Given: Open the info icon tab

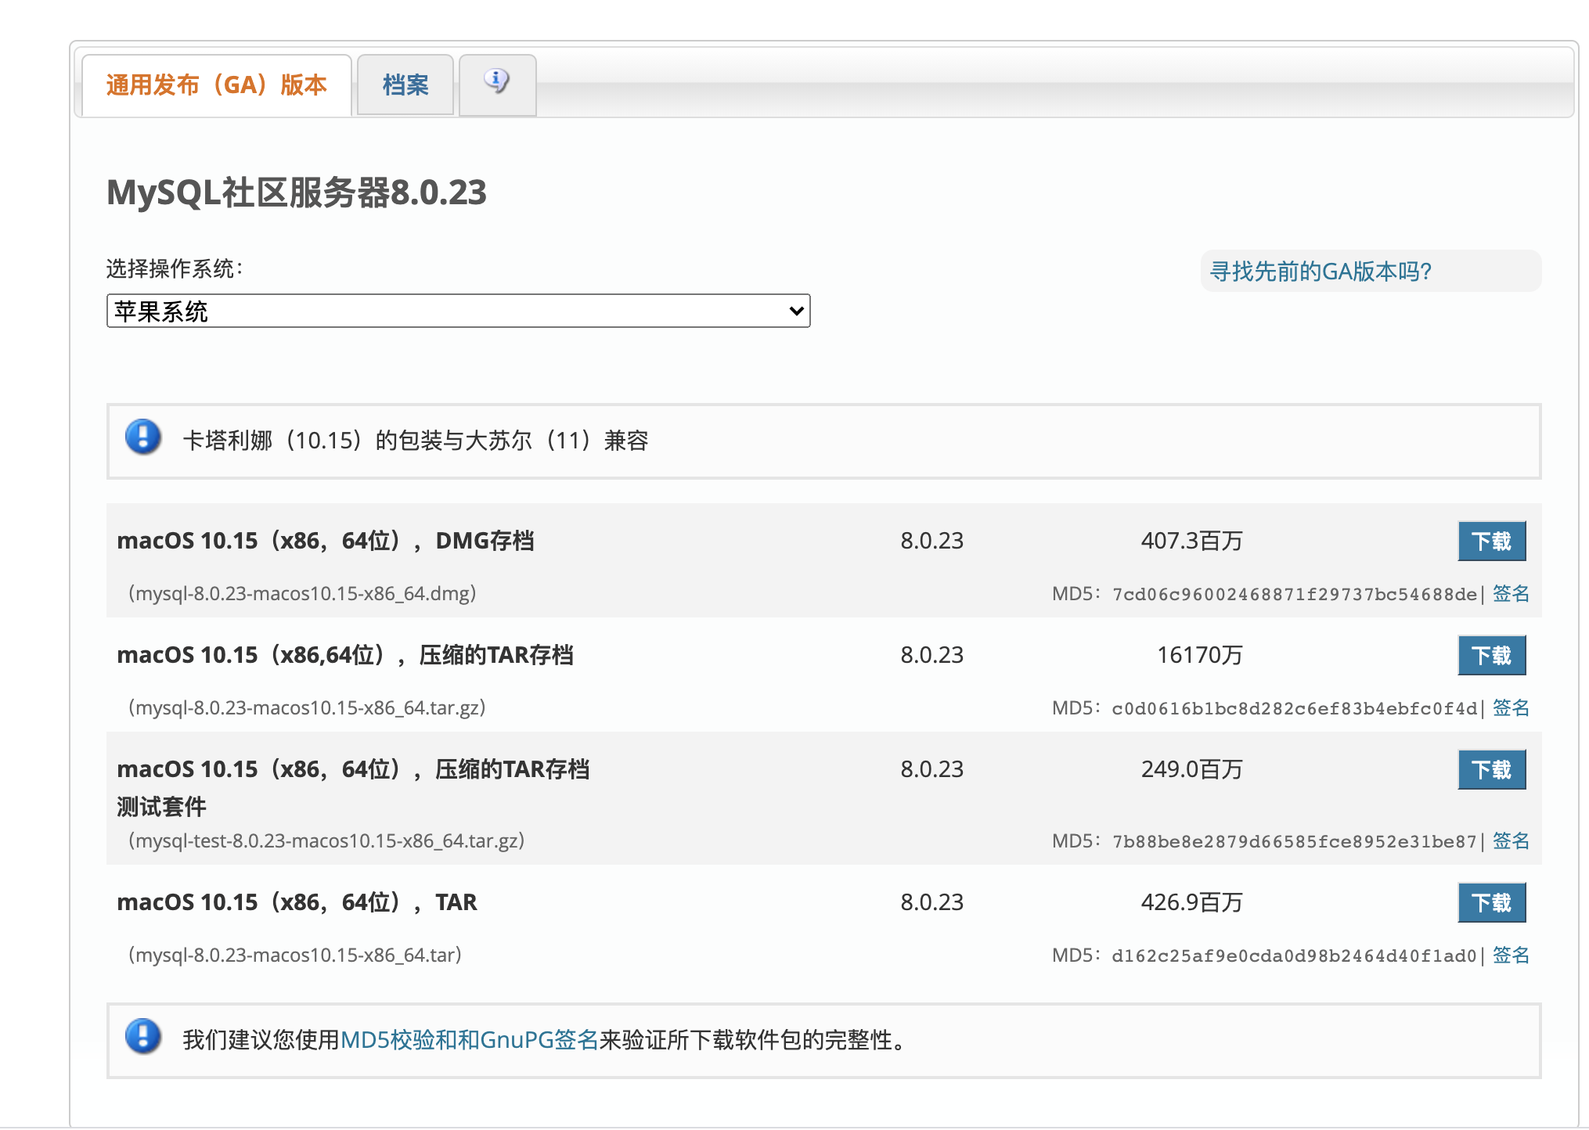Looking at the screenshot, I should click(497, 85).
